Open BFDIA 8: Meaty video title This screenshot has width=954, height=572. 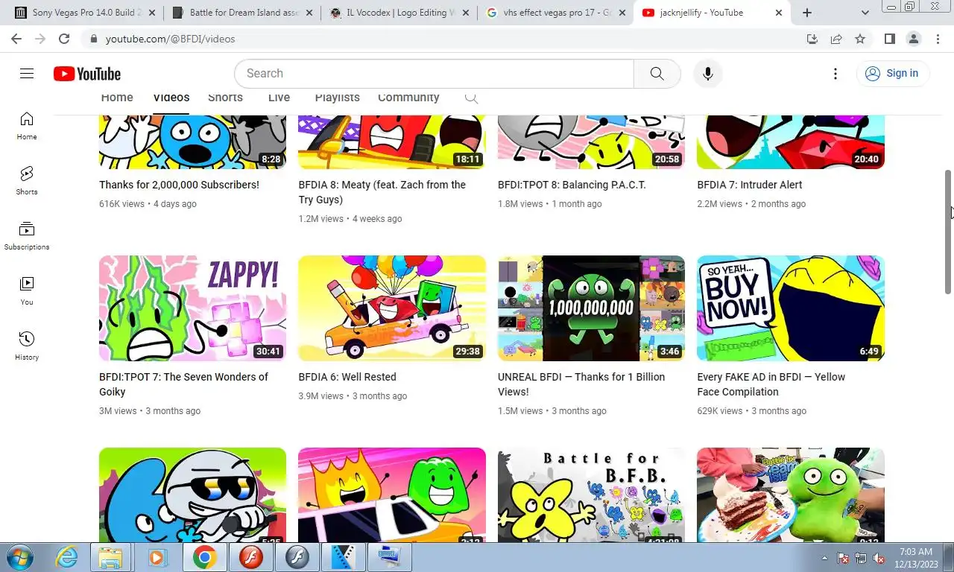click(382, 192)
